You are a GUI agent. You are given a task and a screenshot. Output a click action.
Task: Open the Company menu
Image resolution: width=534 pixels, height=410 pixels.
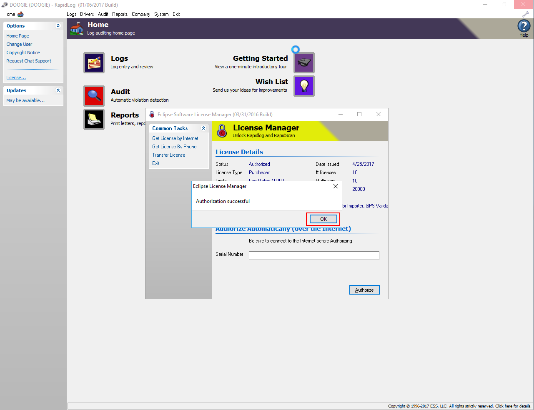(141, 14)
